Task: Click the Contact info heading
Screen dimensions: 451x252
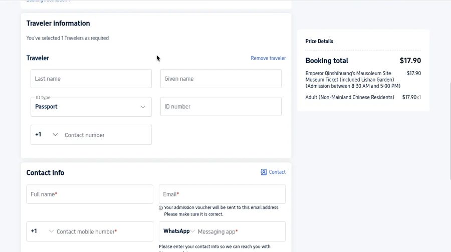Action: coord(45,173)
